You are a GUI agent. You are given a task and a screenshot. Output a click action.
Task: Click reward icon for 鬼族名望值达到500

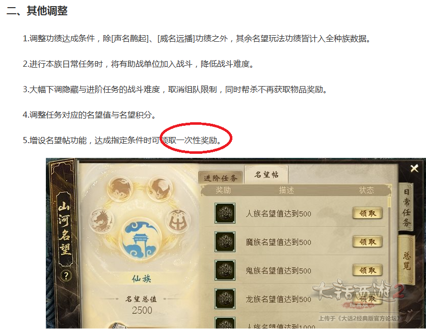click(x=225, y=270)
